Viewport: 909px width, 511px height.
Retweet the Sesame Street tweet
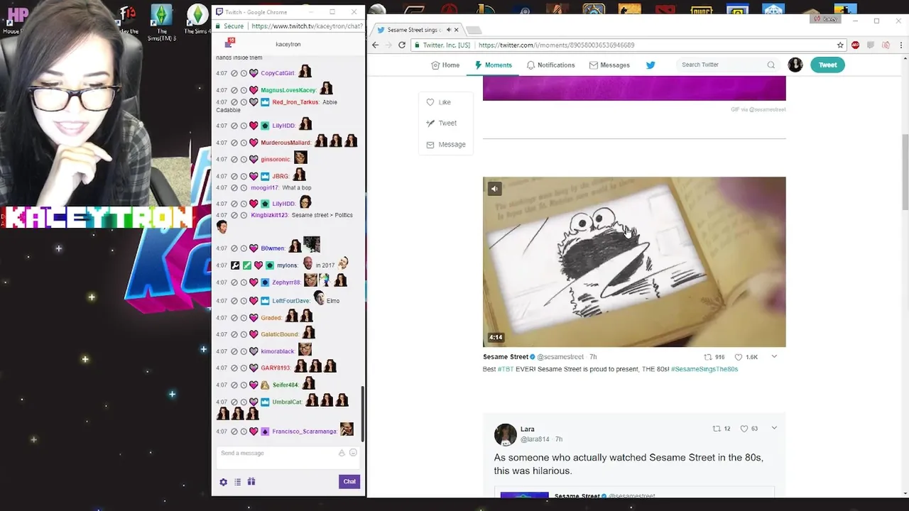tap(714, 357)
